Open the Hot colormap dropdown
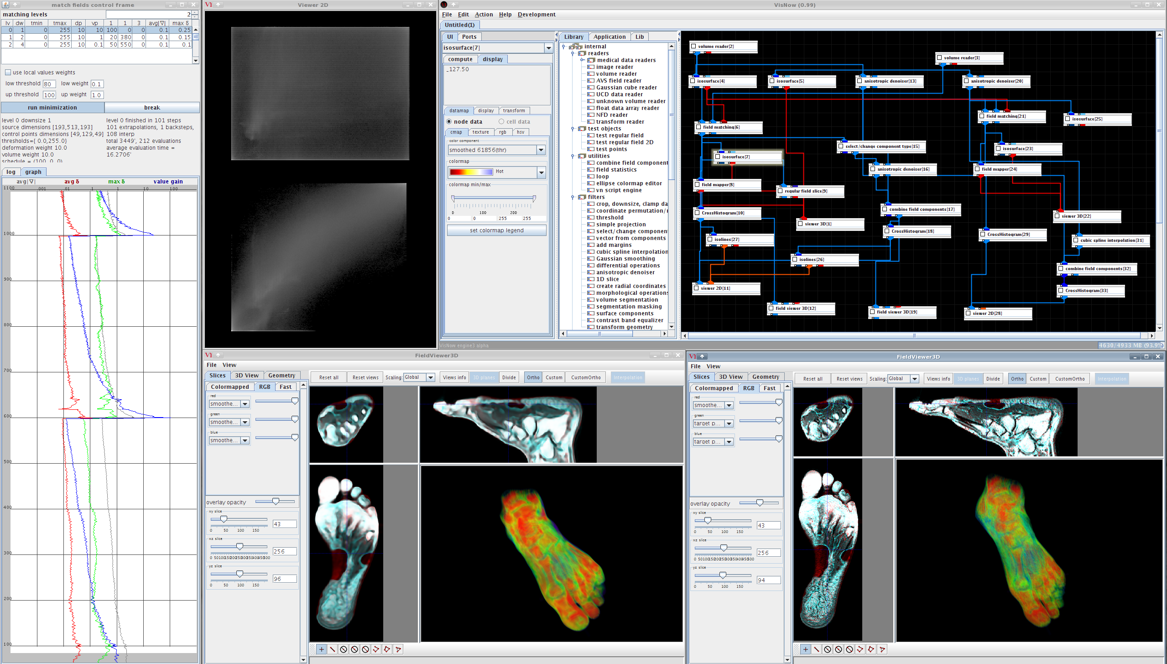This screenshot has width=1167, height=664. tap(541, 173)
